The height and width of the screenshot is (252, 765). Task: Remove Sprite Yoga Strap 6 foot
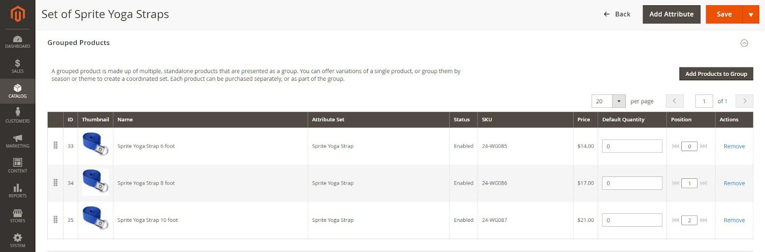click(734, 146)
